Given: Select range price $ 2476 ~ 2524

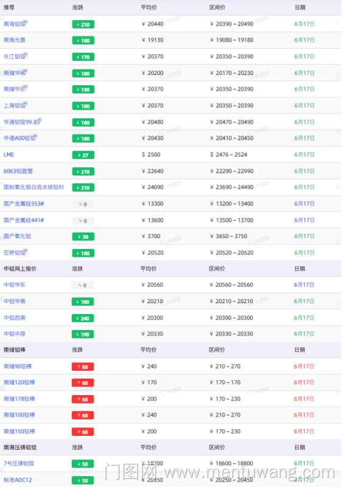Looking at the screenshot, I should (x=228, y=155).
